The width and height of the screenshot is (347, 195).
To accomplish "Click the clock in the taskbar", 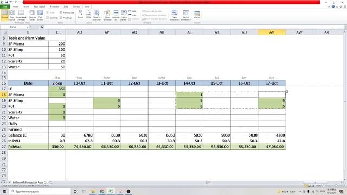I will [331, 191].
